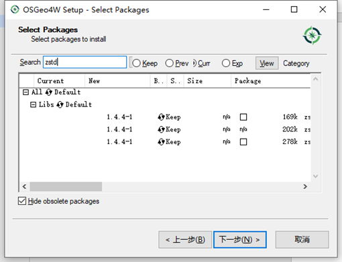Click cycle icon next to All Default
Image resolution: width=342 pixels, height=262 pixels.
pos(48,92)
